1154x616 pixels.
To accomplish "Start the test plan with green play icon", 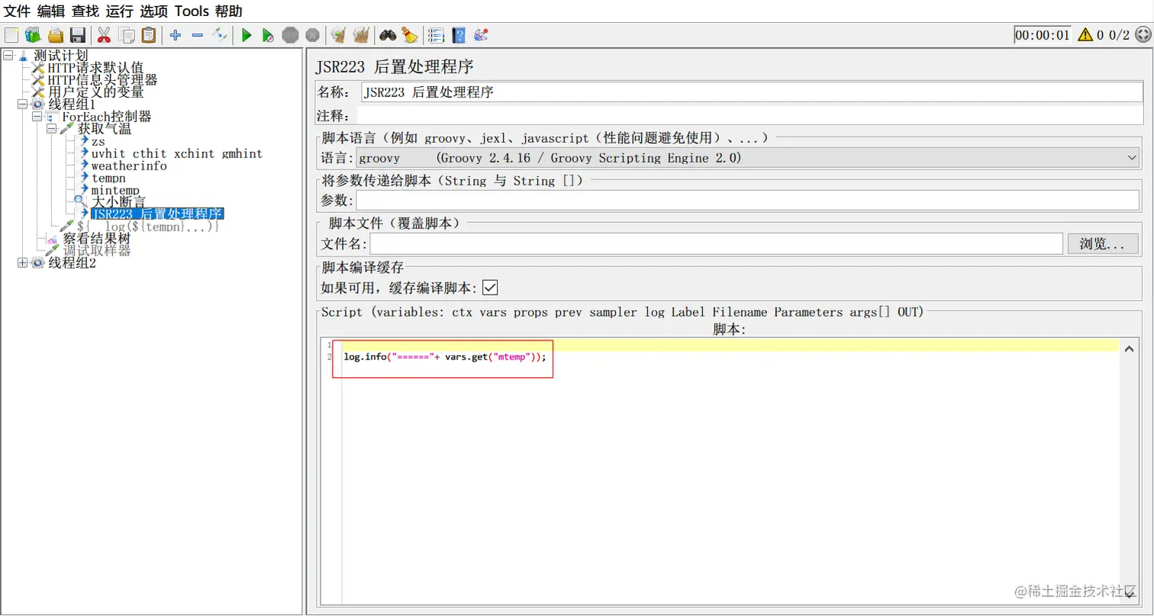I will click(246, 34).
